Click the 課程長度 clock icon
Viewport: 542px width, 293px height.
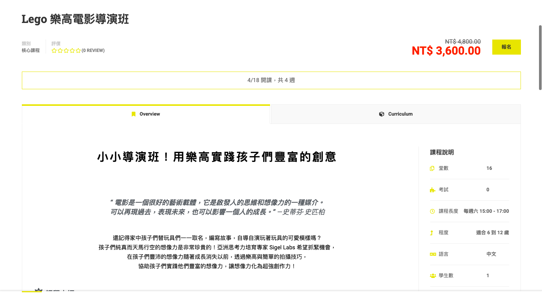click(432, 211)
